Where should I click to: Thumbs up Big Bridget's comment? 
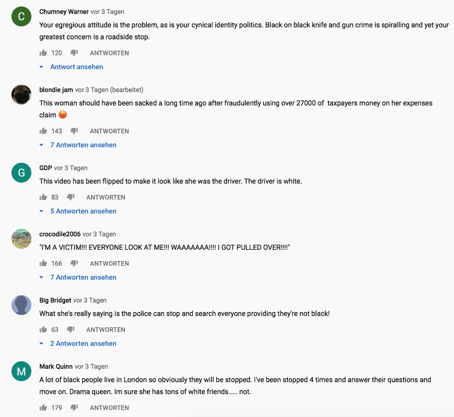tap(43, 329)
